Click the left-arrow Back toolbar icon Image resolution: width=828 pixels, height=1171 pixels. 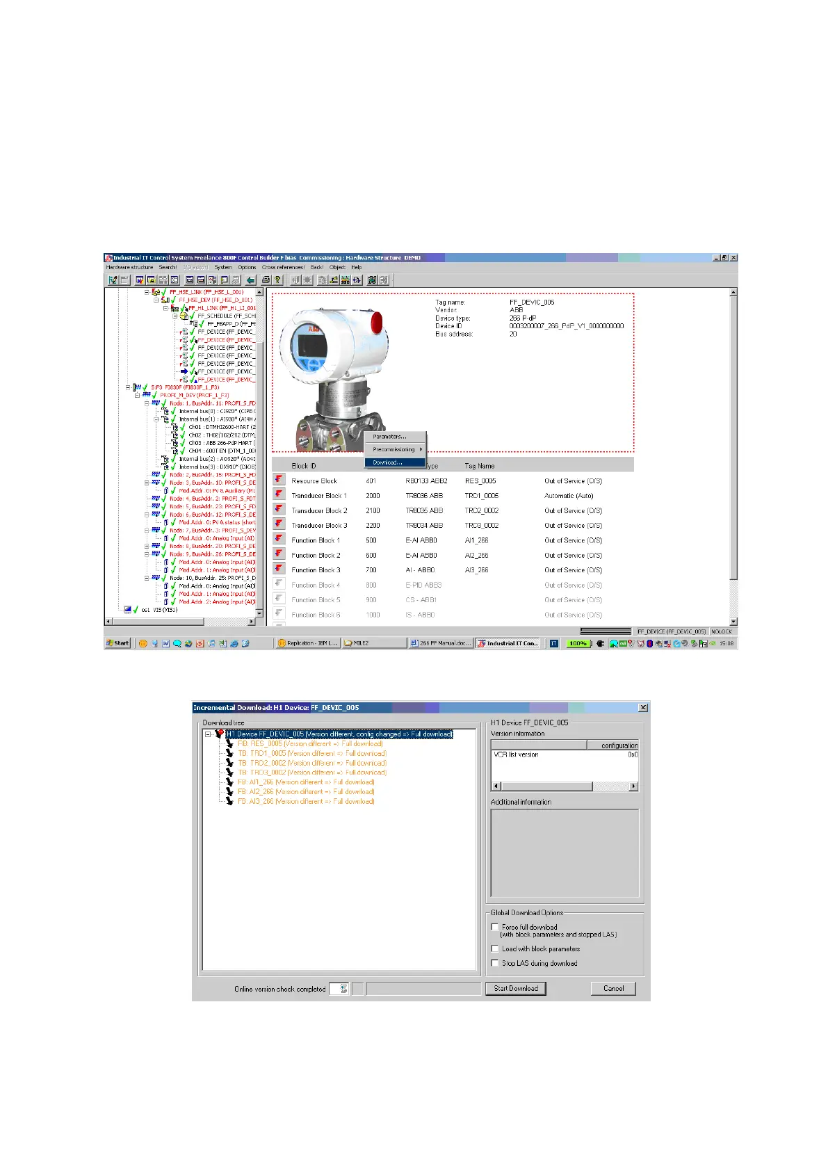[x=251, y=280]
